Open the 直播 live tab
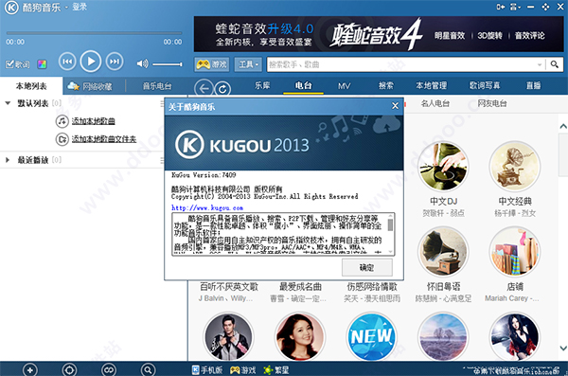 pyautogui.click(x=533, y=85)
